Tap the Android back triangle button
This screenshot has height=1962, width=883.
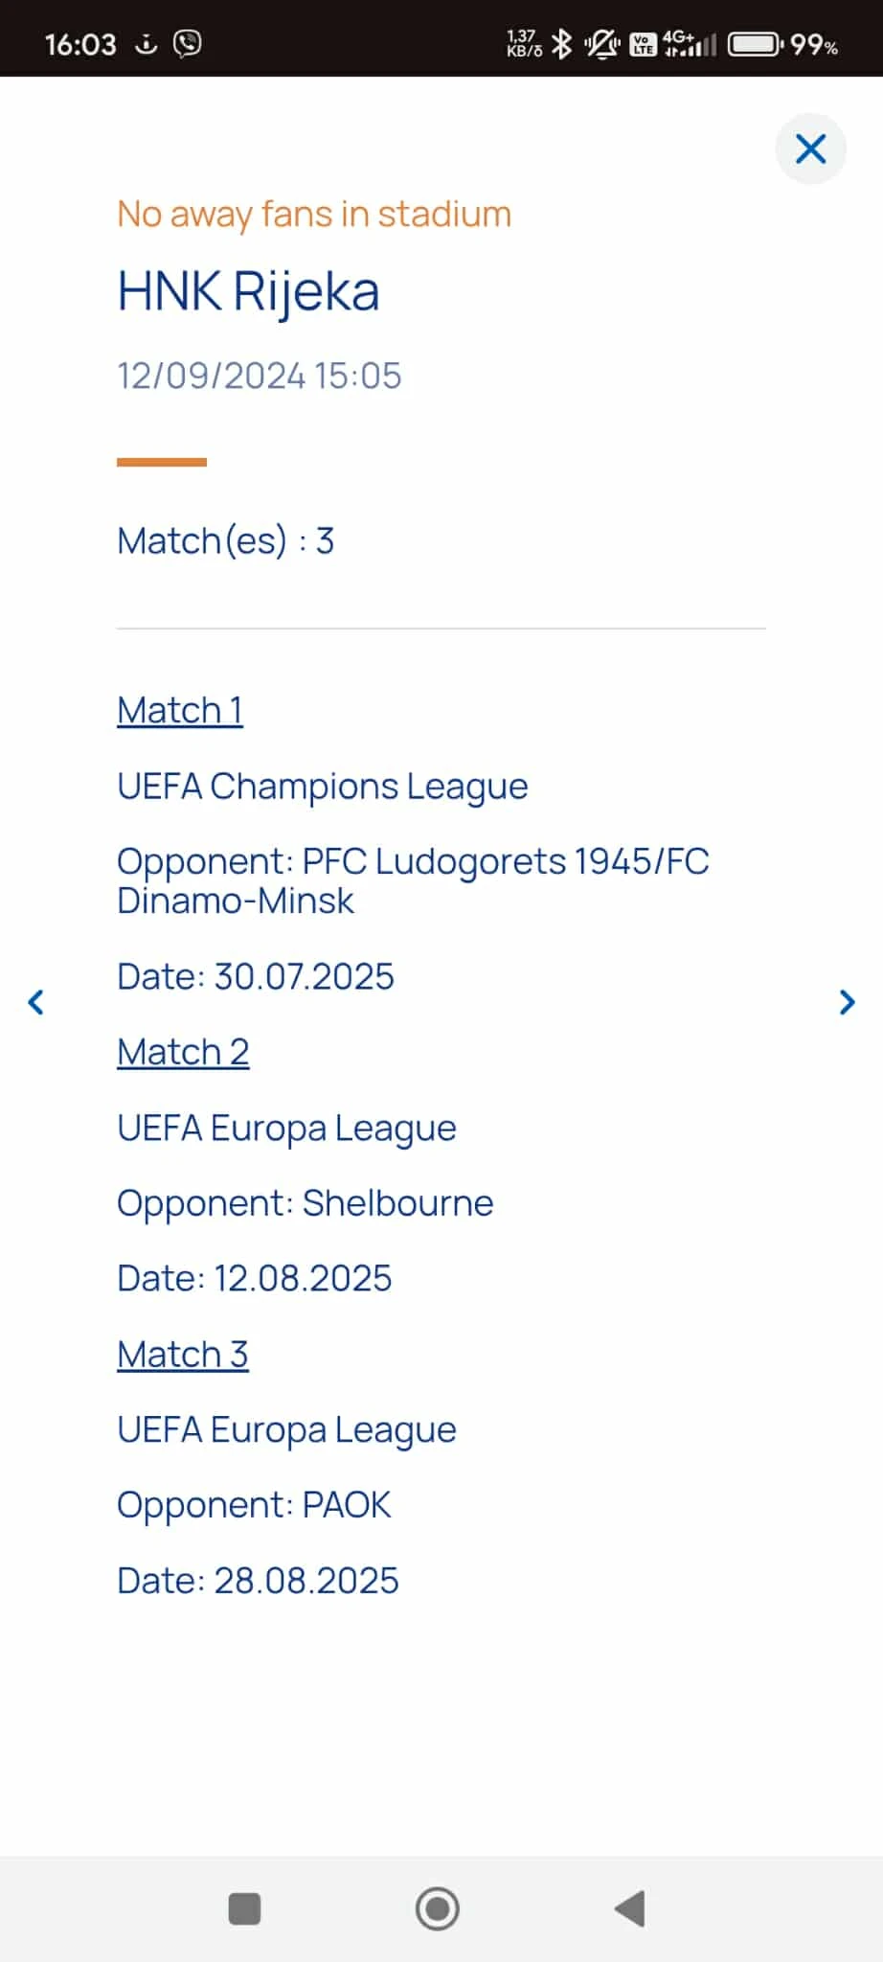tap(630, 1908)
